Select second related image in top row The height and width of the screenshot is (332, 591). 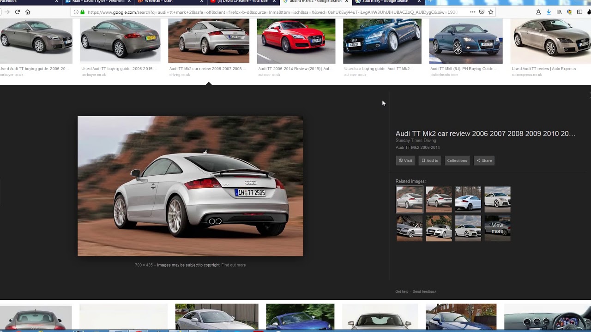439,199
